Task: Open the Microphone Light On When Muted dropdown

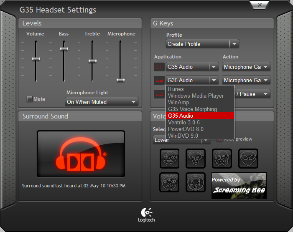Action: (x=102, y=102)
